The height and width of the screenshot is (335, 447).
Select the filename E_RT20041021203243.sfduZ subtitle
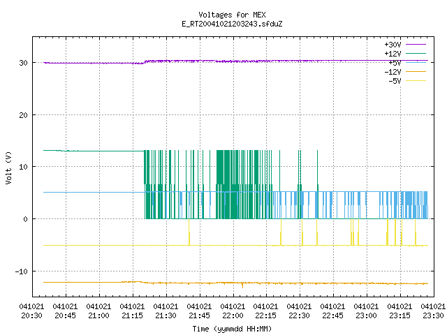point(232,24)
